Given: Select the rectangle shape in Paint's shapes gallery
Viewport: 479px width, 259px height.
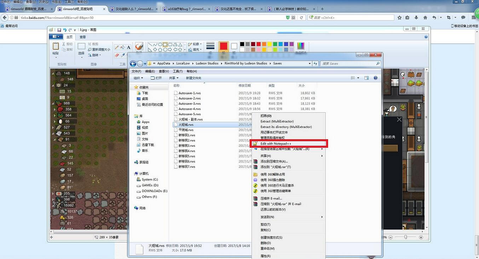Looking at the screenshot, I should (165, 45).
